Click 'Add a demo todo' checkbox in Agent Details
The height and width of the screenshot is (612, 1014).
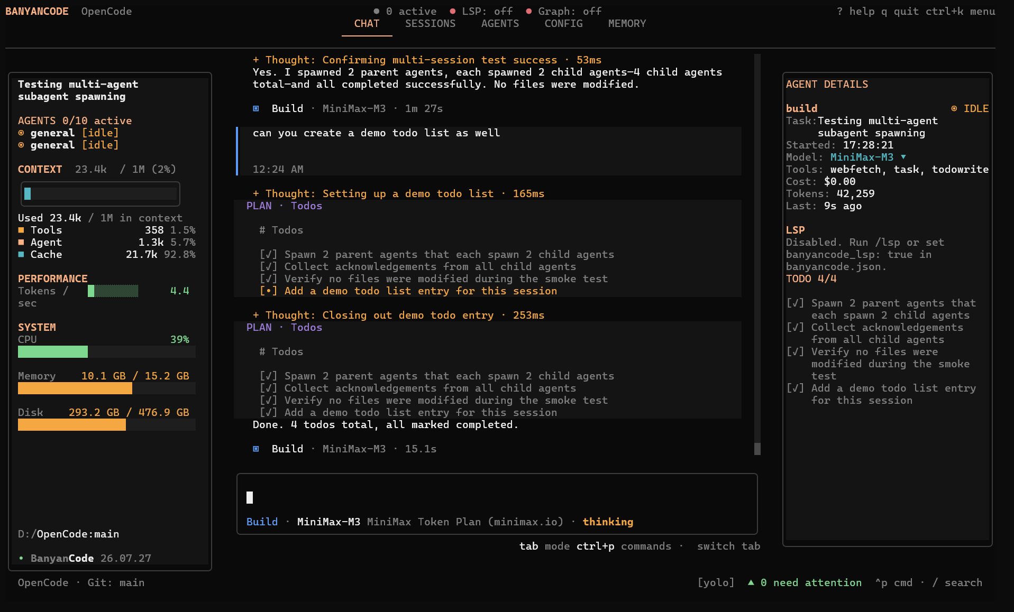point(795,388)
